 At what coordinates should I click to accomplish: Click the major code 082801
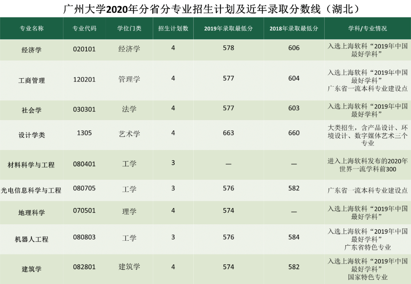point(84,267)
